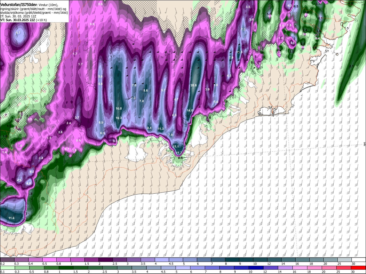Click the 3.4 precipitation value
The width and height of the screenshot is (366, 274).
coord(41,158)
